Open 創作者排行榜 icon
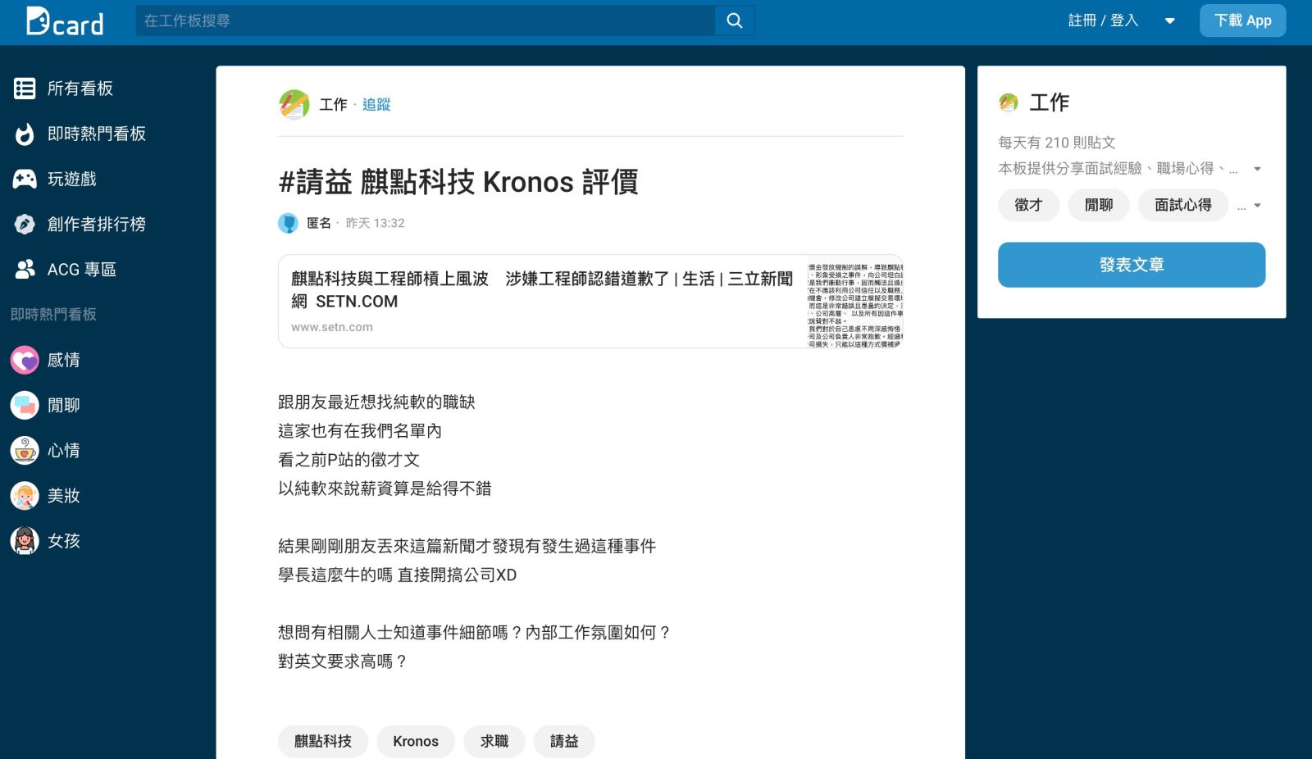Screen dimensions: 1312x759 click(x=25, y=224)
